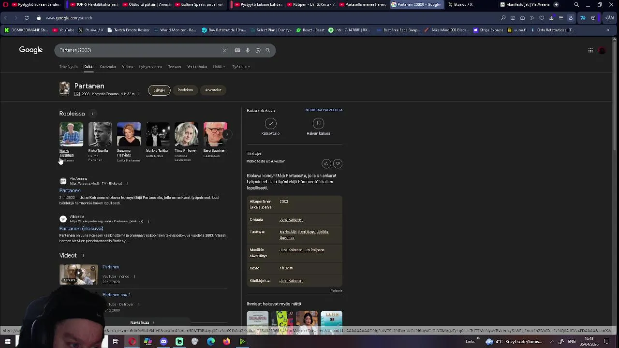The image size is (619, 348).
Task: Open Windows notification center
Action: pos(606,342)
